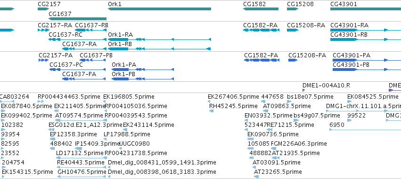This screenshot has width=401, height=179.
Task: Click the CG15208 gene arrow
Action: tap(293, 9)
